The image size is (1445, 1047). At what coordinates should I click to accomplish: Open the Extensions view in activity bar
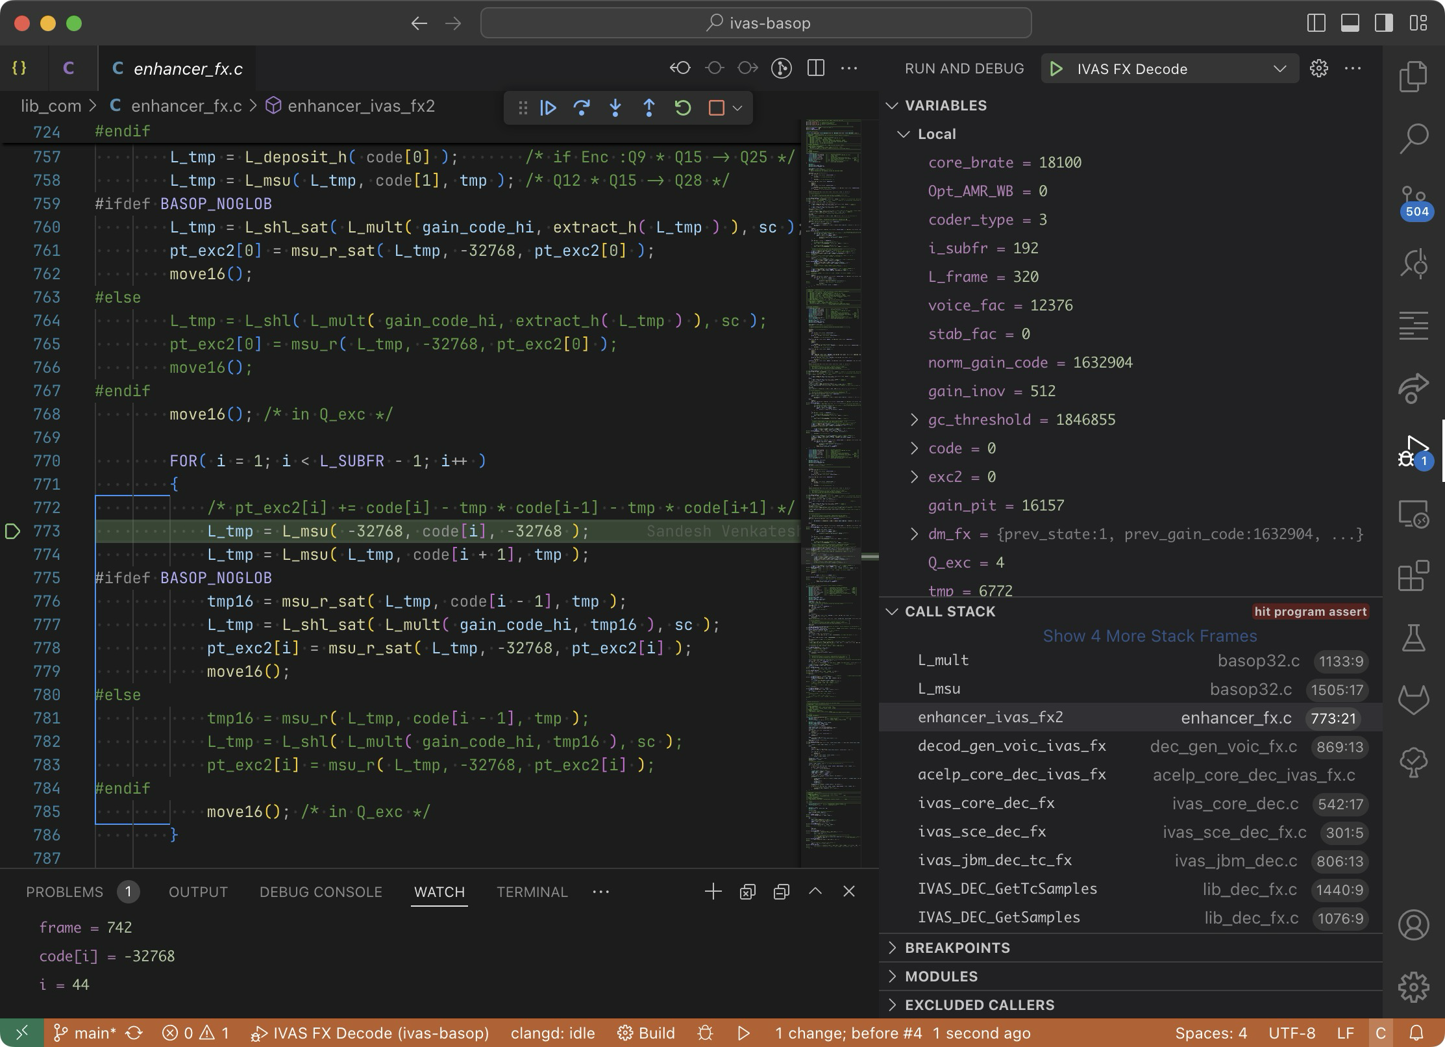click(x=1414, y=575)
